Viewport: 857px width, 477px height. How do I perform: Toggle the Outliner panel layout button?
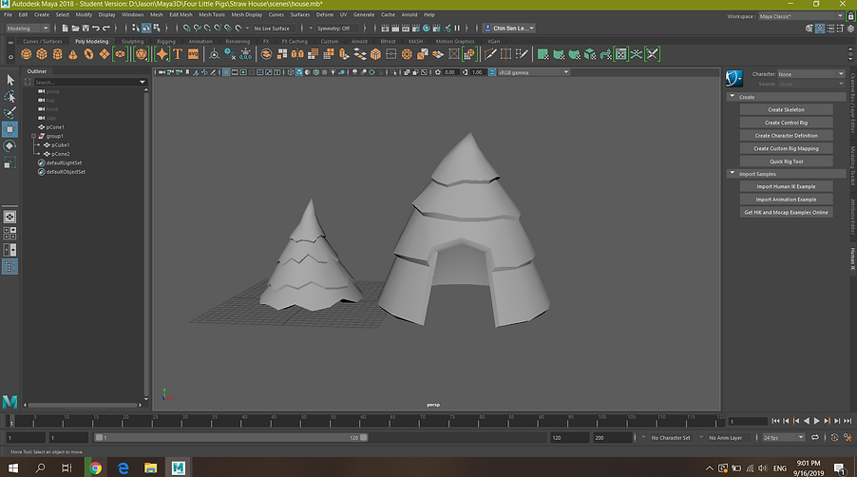[10, 267]
